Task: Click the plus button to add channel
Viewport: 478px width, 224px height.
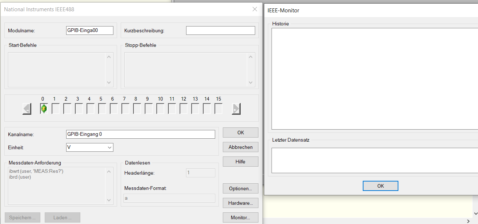Action: 236,109
